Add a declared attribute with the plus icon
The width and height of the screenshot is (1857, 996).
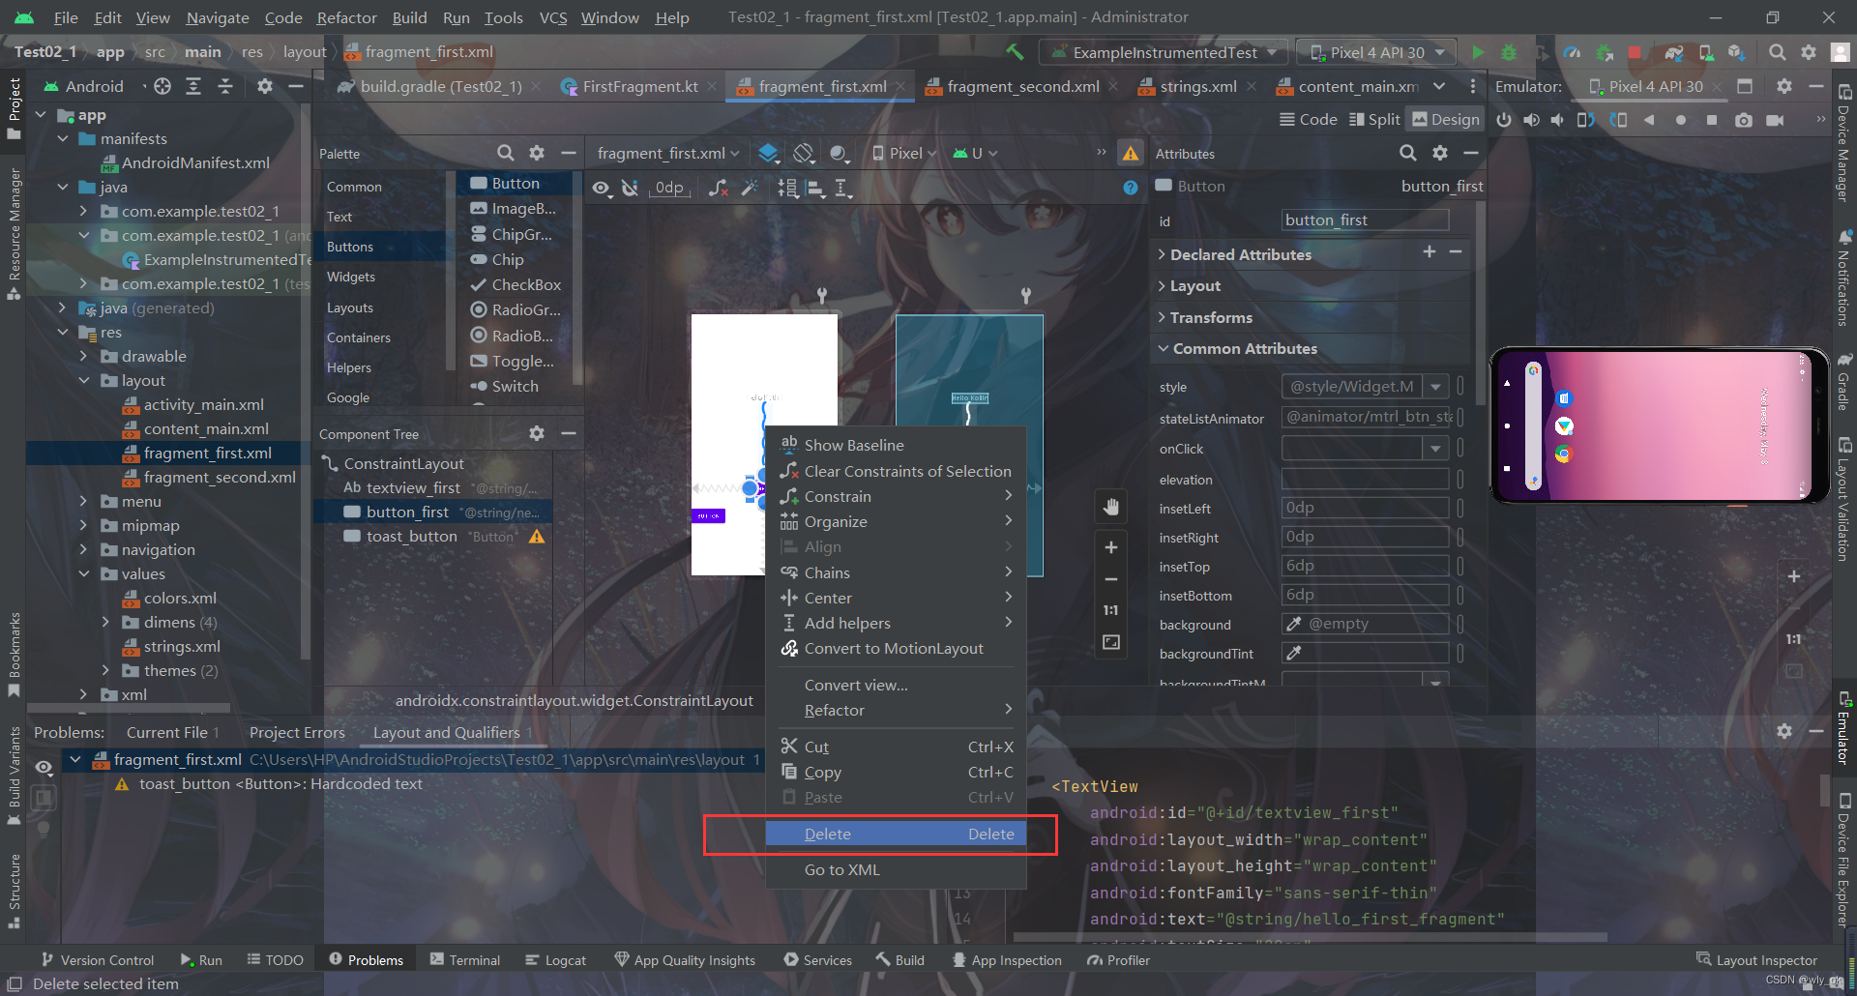tap(1429, 251)
